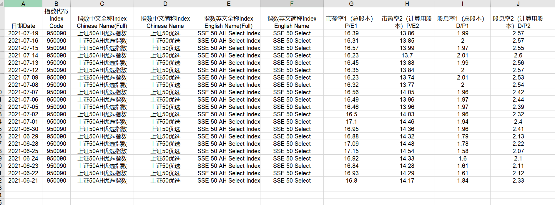
Task: Select date cell 2021-07-07
Action: tap(23, 92)
